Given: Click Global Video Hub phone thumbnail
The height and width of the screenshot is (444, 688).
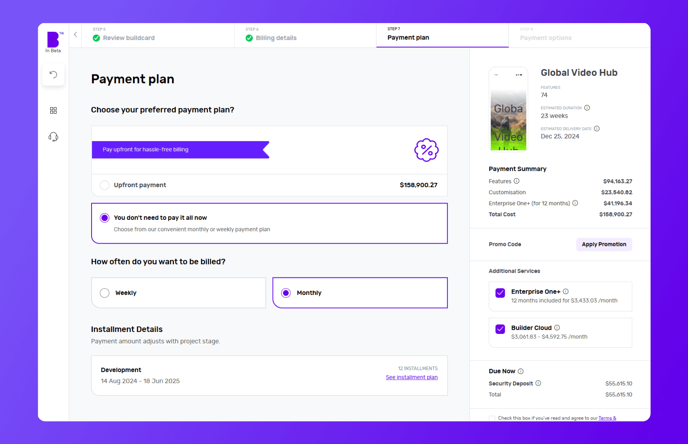Looking at the screenshot, I should (x=508, y=109).
